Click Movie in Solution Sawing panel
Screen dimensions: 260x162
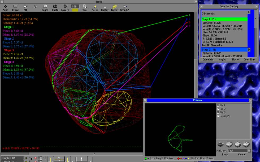pos(235,60)
